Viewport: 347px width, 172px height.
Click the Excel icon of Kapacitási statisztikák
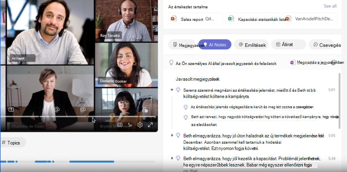(231, 19)
